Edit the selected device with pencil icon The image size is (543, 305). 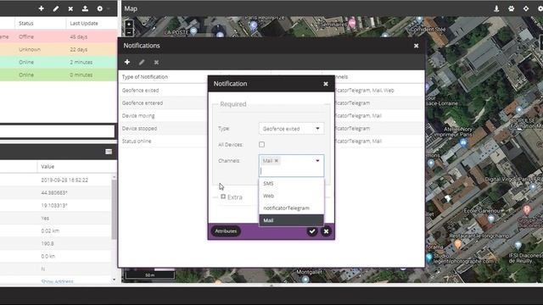pyautogui.click(x=56, y=8)
